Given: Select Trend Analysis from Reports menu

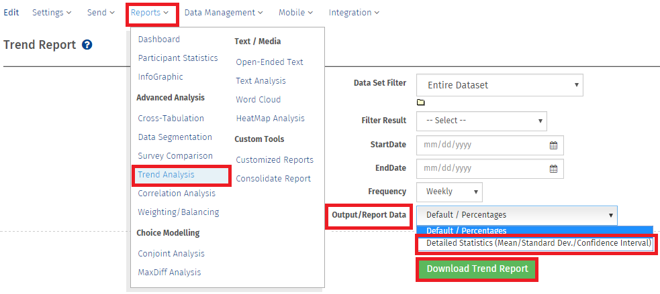Looking at the screenshot, I should point(167,175).
